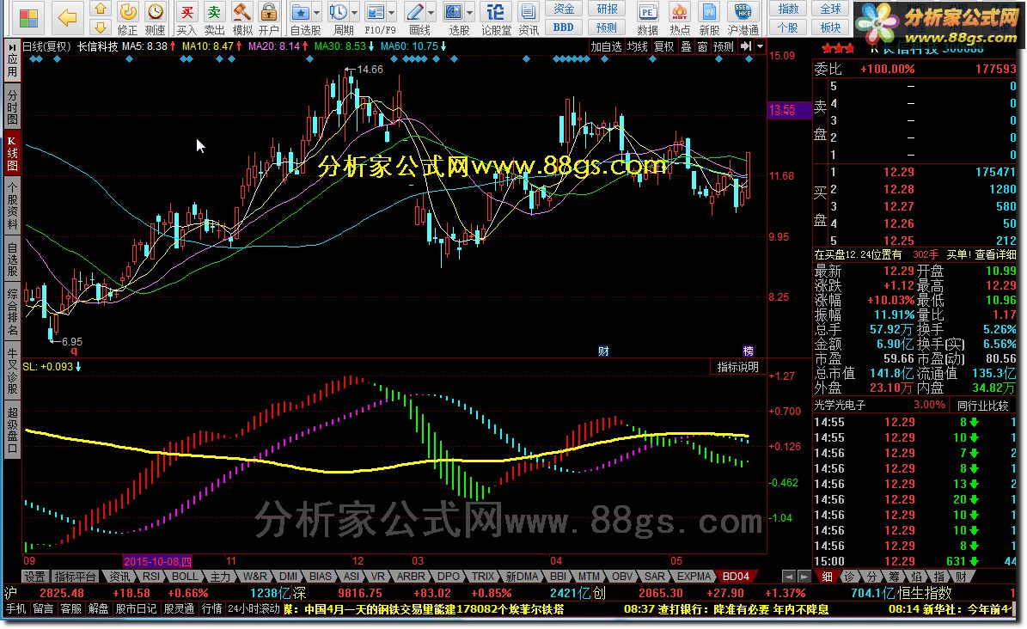Open the 模拟 simulated trading gavel icon
Viewport: 1027px width, 629px height.
tap(241, 12)
